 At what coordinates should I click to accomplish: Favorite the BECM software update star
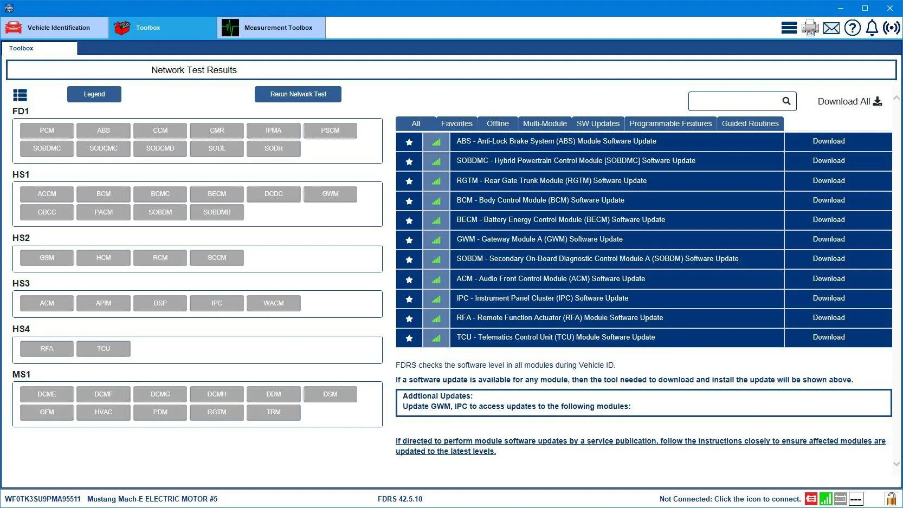tap(409, 220)
